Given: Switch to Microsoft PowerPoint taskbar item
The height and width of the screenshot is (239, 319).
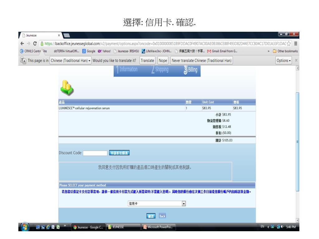Looking at the screenshot, I should [x=159, y=227].
